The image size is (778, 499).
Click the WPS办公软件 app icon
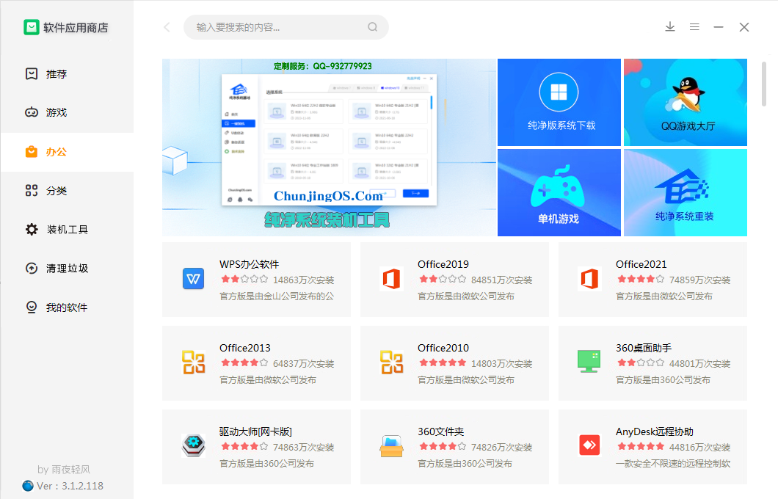pos(194,279)
